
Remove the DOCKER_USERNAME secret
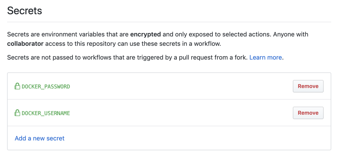[x=308, y=113]
